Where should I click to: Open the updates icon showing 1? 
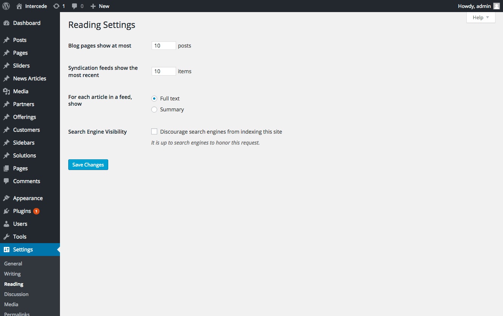pyautogui.click(x=57, y=6)
